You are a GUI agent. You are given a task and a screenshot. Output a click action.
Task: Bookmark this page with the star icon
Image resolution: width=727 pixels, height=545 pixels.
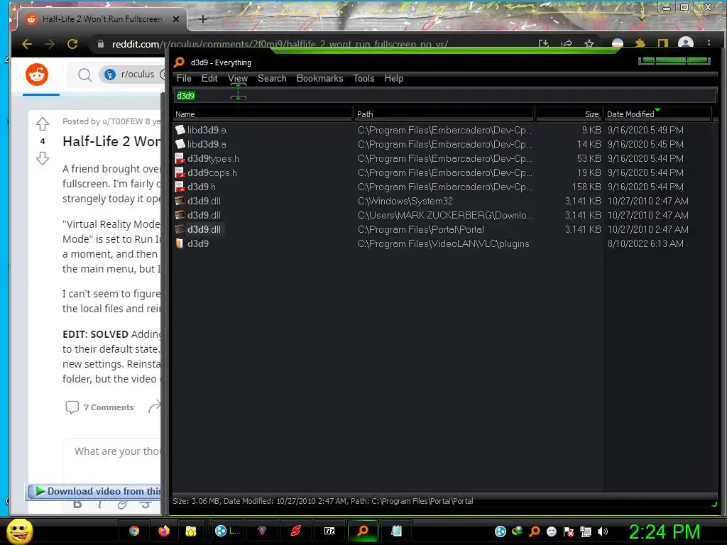click(589, 43)
